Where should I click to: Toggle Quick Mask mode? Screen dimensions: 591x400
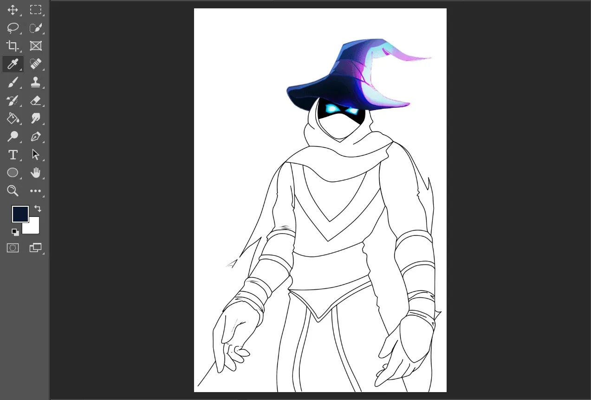click(13, 248)
